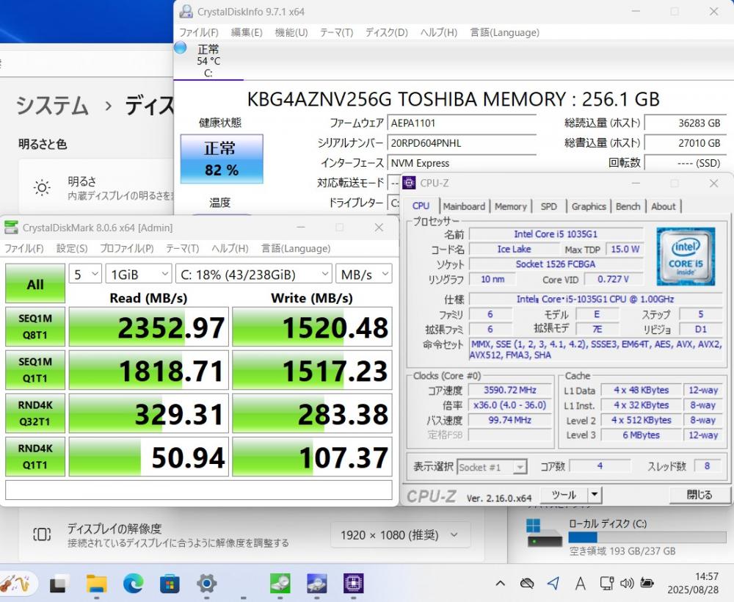Screen dimensions: 734x602
Task: Click the IME input mode A icon
Action: (x=581, y=583)
